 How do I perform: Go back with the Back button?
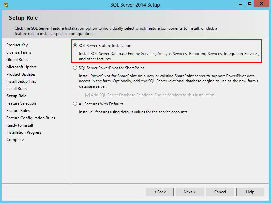coord(160,192)
